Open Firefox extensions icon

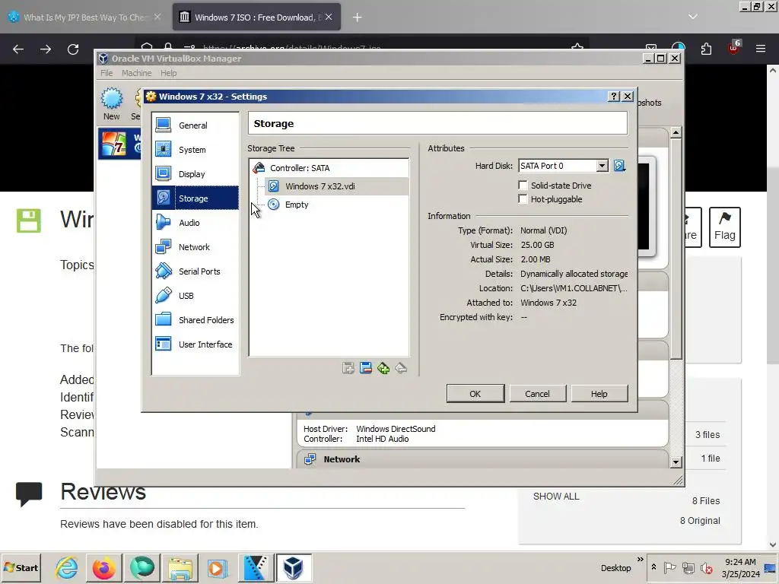706,49
